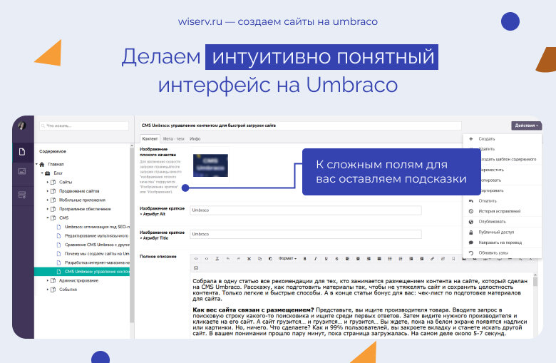Click the low-quality image thumbnail

[210, 165]
